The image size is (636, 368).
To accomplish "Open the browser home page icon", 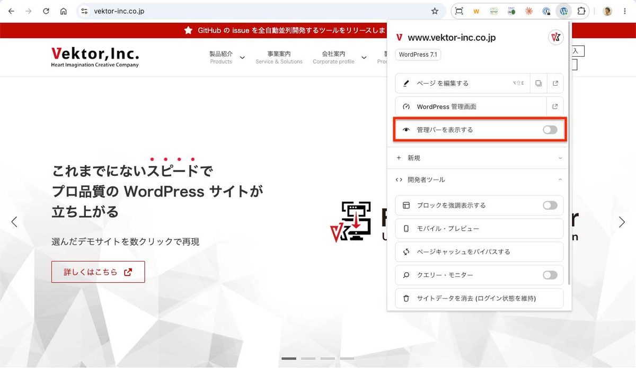I will click(64, 11).
